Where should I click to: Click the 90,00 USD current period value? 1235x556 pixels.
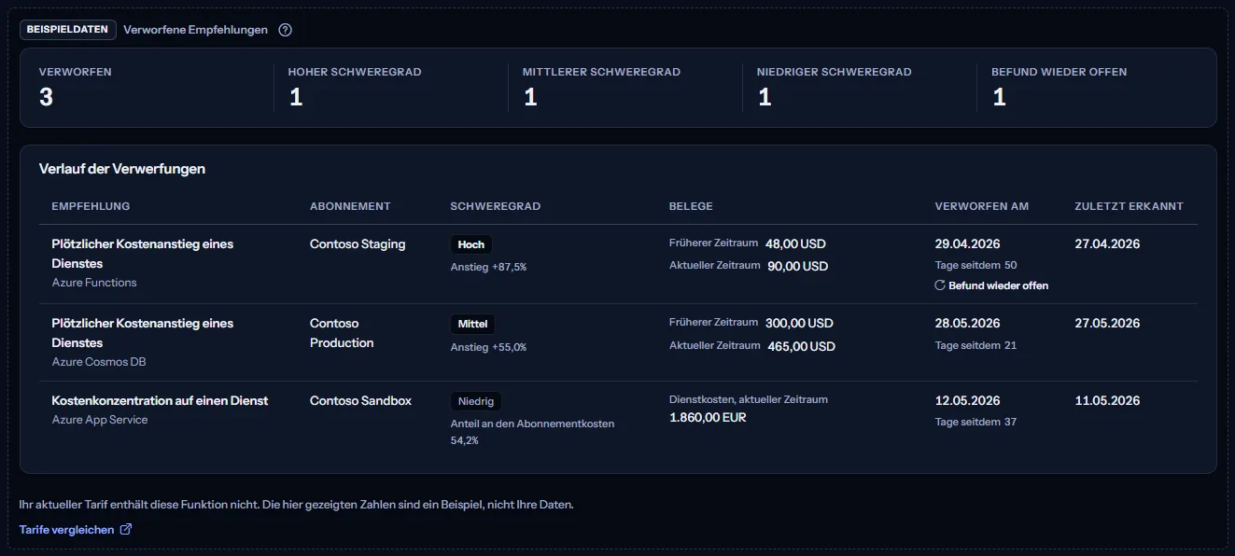pos(798,267)
